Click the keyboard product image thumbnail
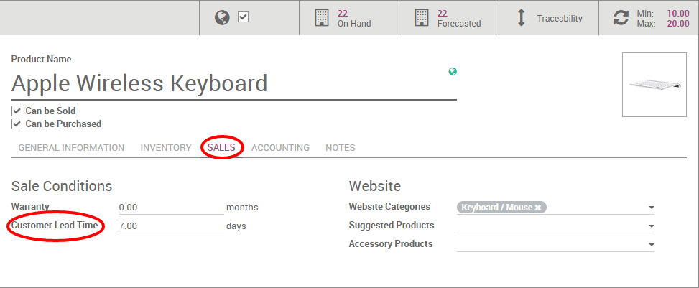Viewport: 699px width, 288px height. (654, 85)
